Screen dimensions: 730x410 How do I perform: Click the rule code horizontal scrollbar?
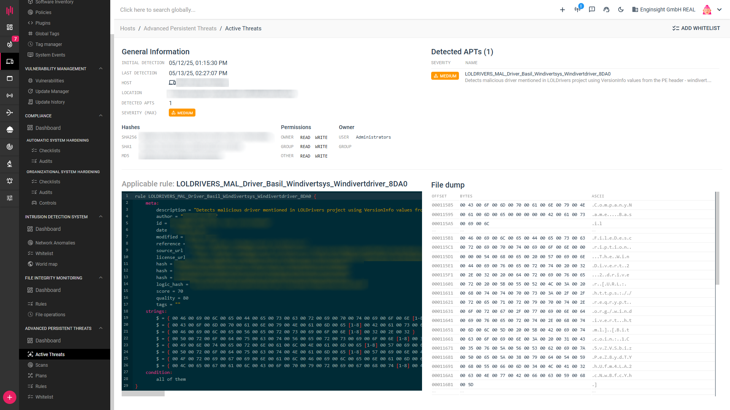(x=143, y=394)
